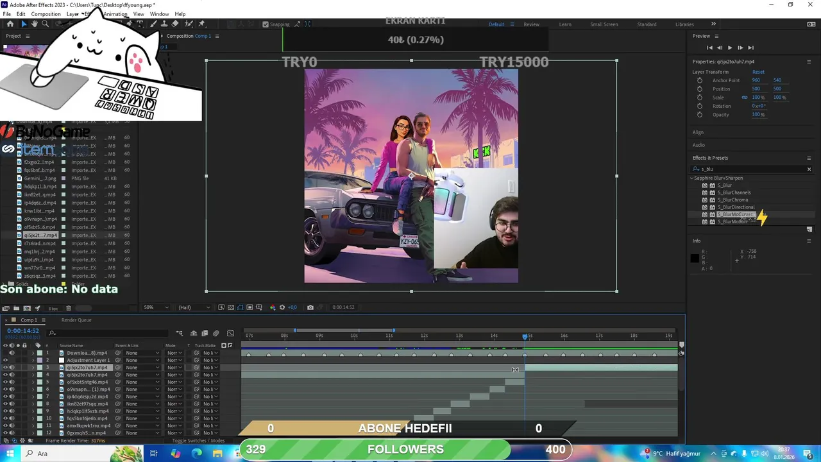Jump to first frame in Preview
The image size is (821, 462).
(709, 47)
